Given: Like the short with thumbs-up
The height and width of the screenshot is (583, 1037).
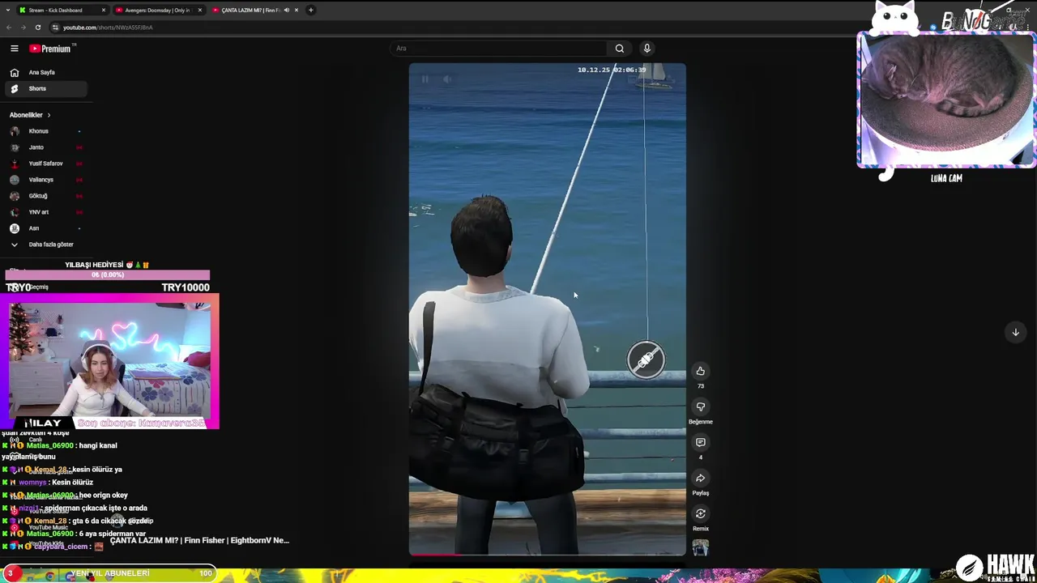Looking at the screenshot, I should [x=701, y=371].
